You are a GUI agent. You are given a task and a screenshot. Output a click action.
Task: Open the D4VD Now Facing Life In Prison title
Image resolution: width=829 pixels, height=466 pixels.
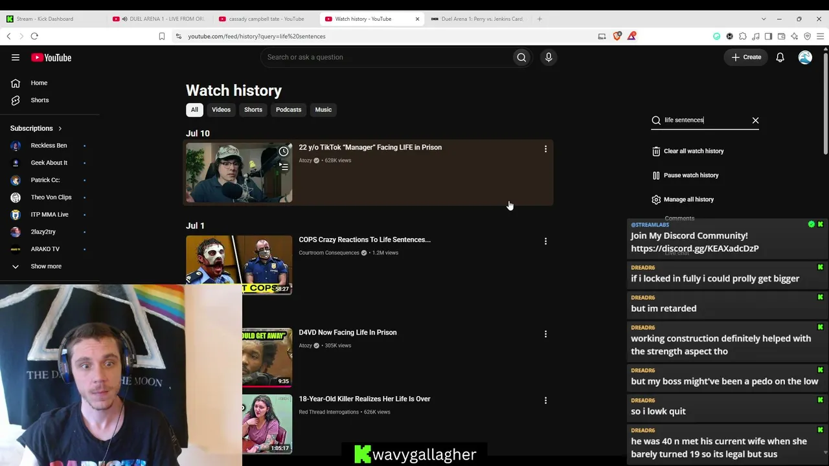(348, 333)
